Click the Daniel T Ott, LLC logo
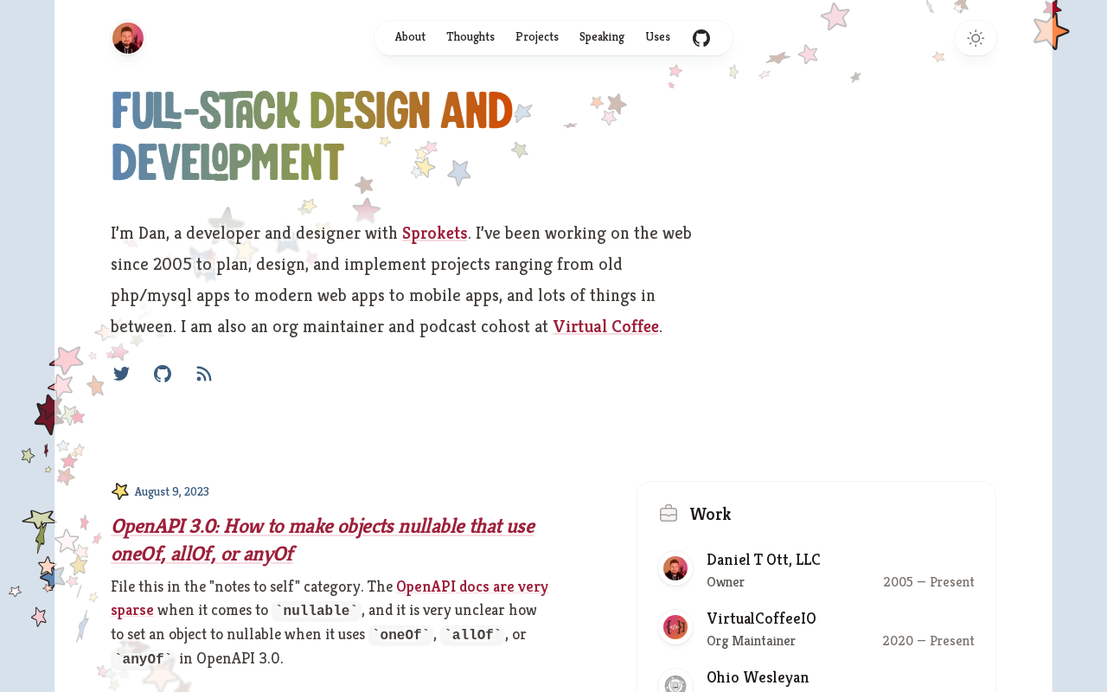1107x692 pixels. 675,568
